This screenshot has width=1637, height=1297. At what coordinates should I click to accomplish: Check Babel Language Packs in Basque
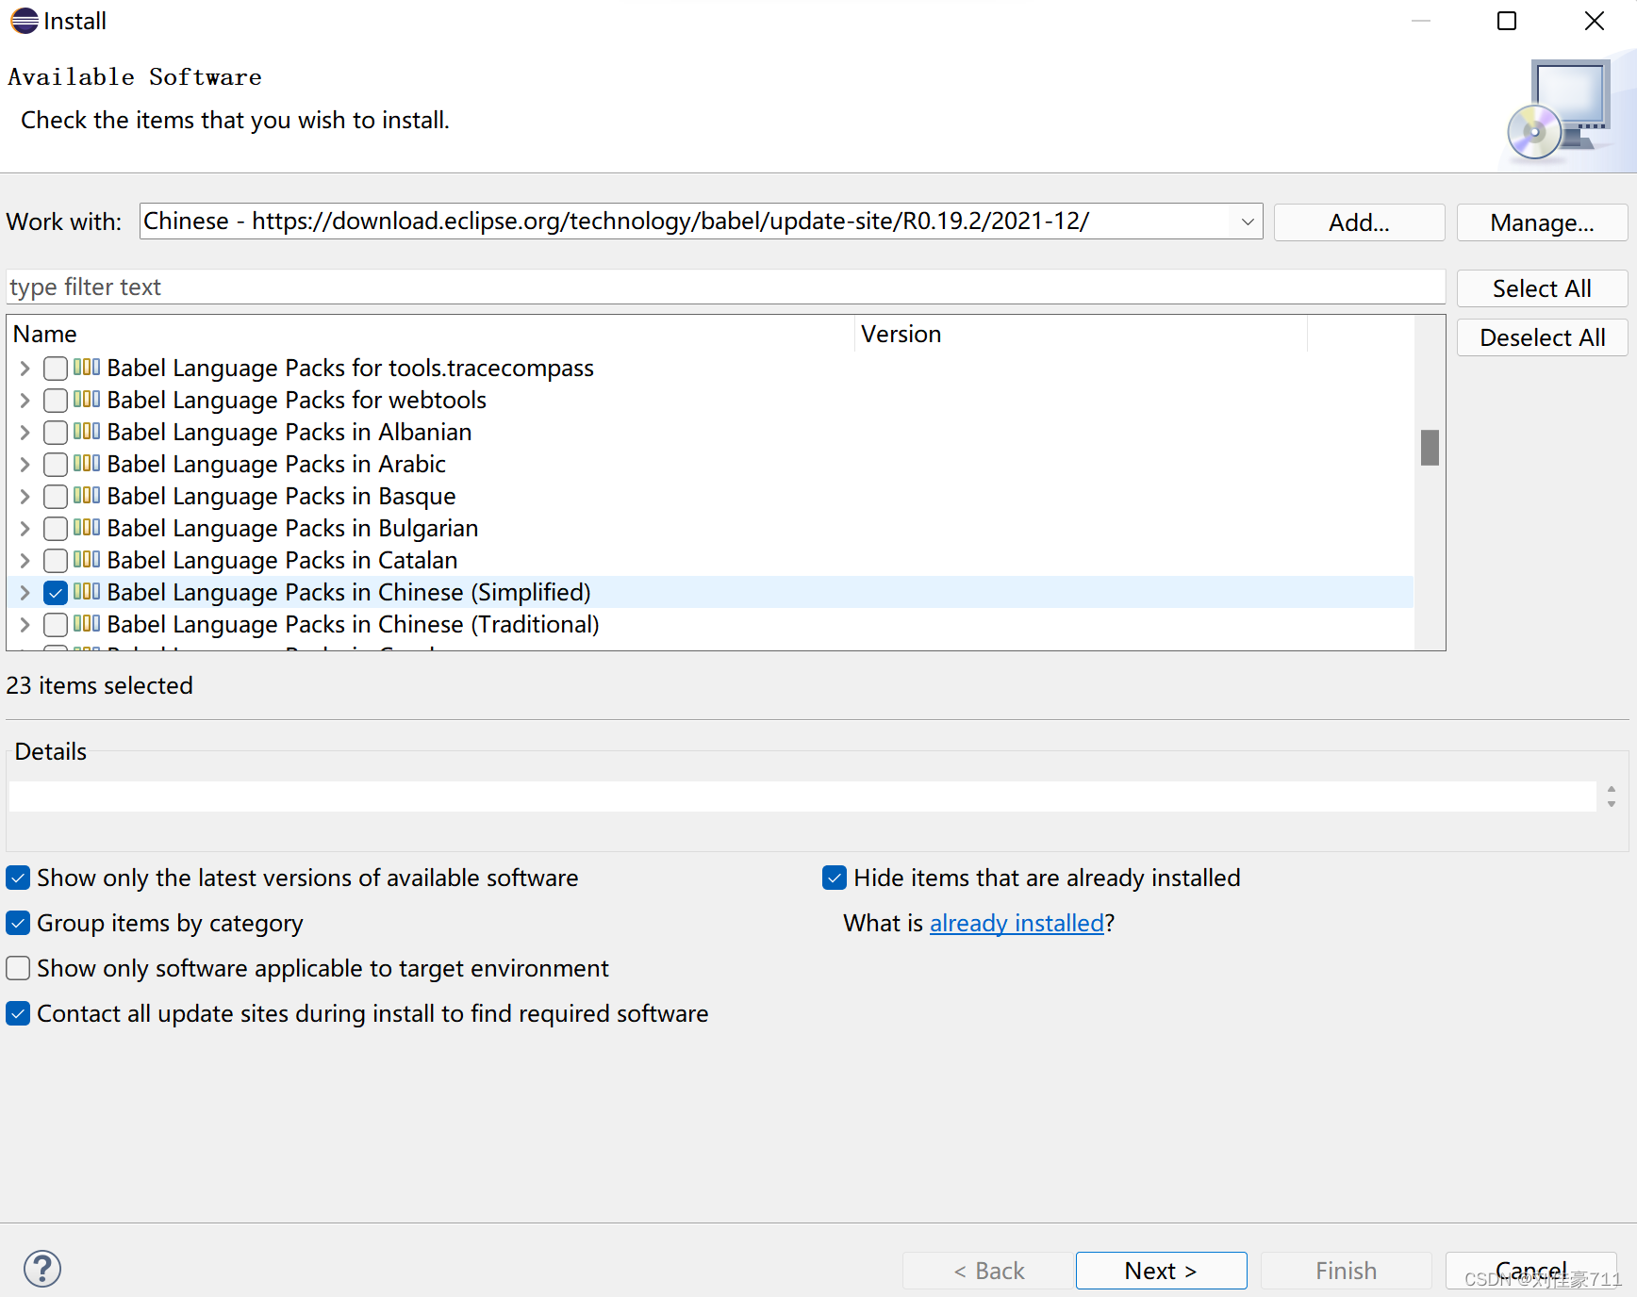[x=56, y=497]
